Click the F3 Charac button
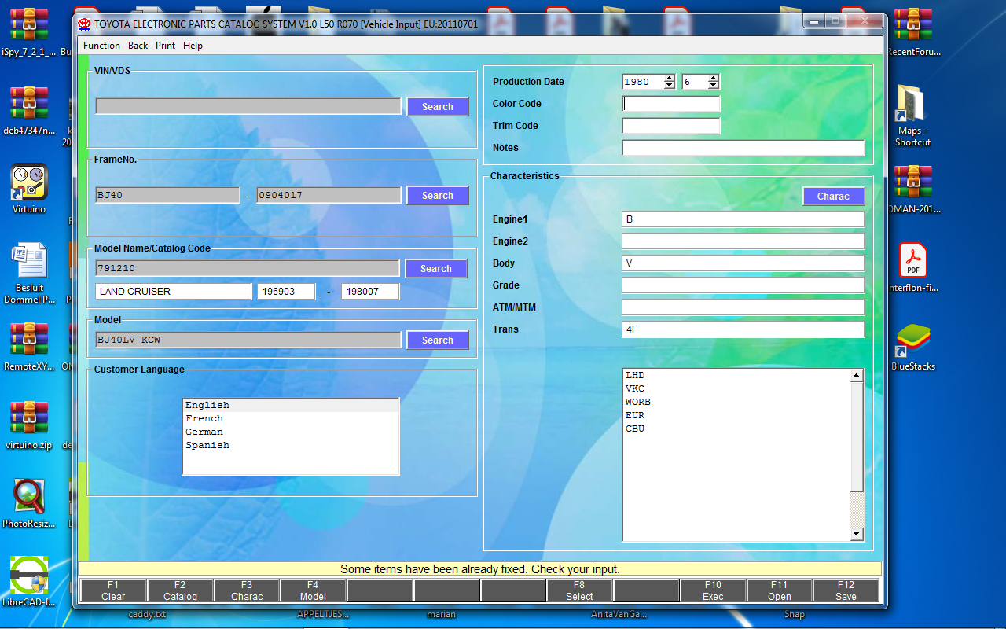 coord(247,590)
